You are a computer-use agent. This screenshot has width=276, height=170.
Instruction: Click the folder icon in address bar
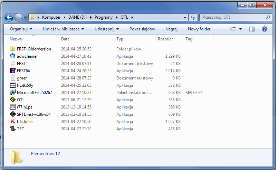[x=32, y=17]
